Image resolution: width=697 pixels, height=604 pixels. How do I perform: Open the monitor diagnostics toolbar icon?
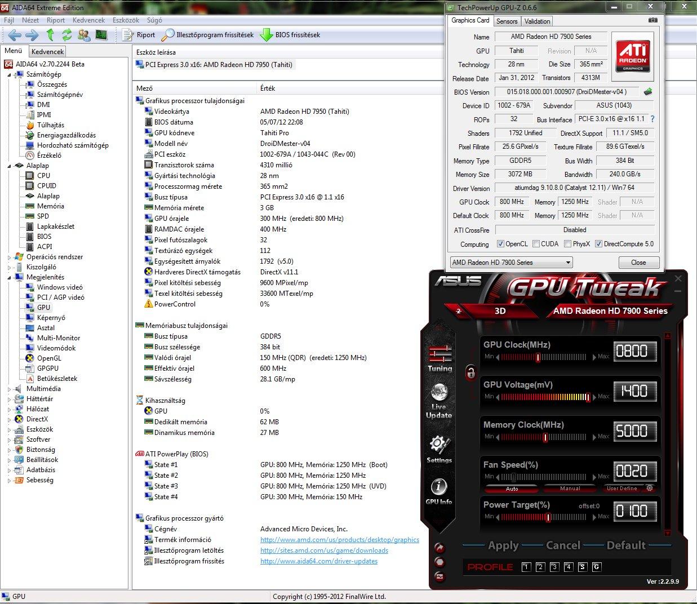click(101, 35)
